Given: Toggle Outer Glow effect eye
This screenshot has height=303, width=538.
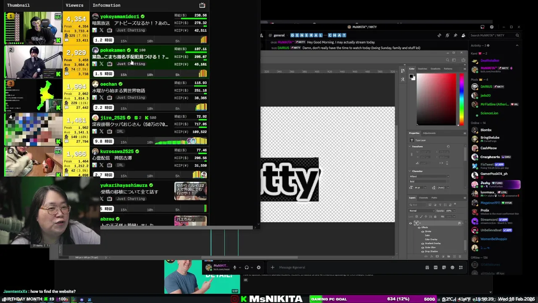Looking at the screenshot, I should click(x=422, y=247).
